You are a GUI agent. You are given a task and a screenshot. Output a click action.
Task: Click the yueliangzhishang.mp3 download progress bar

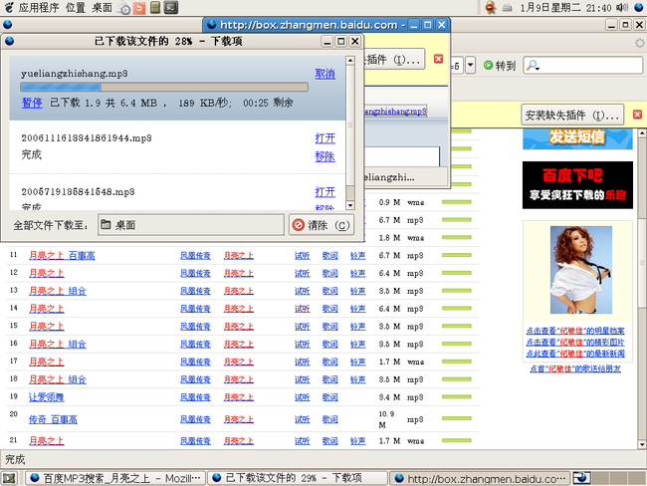coord(164,87)
